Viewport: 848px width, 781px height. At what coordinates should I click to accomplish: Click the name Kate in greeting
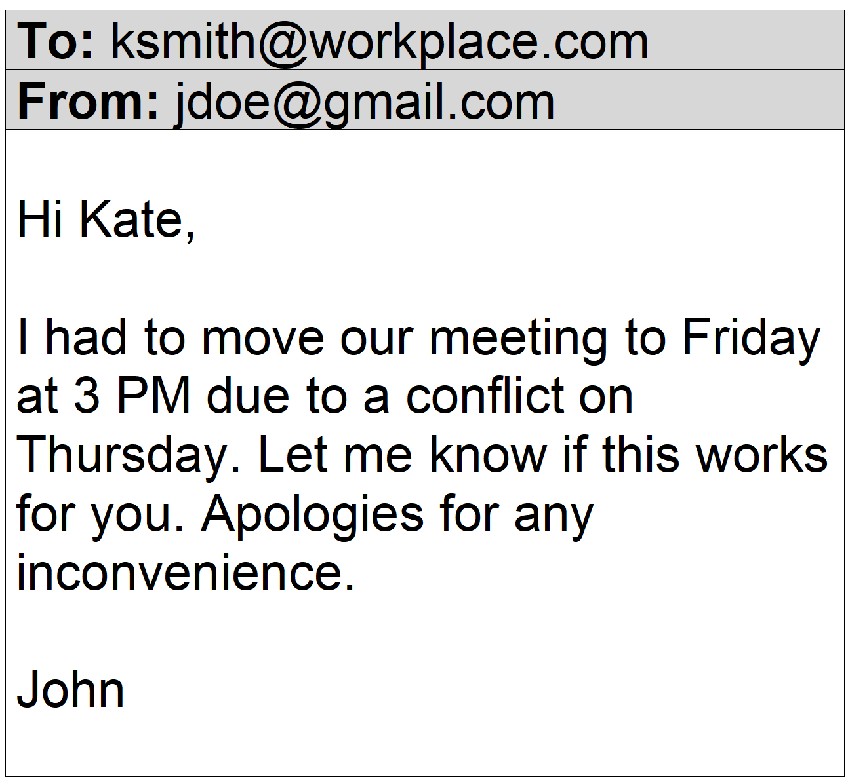click(x=137, y=219)
